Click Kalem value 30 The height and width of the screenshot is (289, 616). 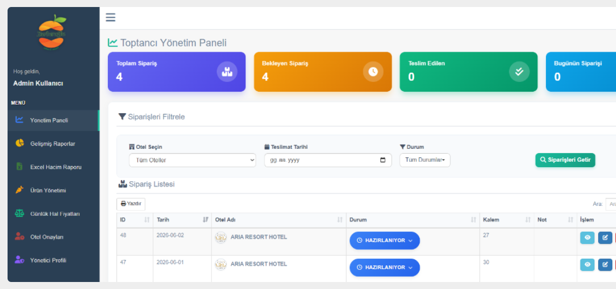(x=486, y=263)
